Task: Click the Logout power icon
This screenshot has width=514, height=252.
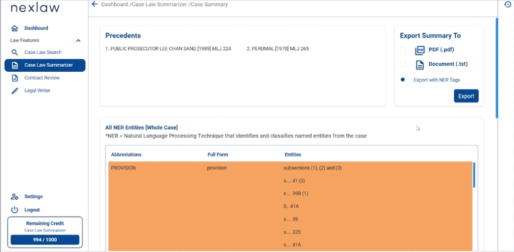Action: tap(15, 210)
